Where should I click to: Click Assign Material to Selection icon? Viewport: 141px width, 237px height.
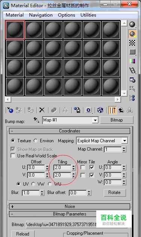coord(30,110)
